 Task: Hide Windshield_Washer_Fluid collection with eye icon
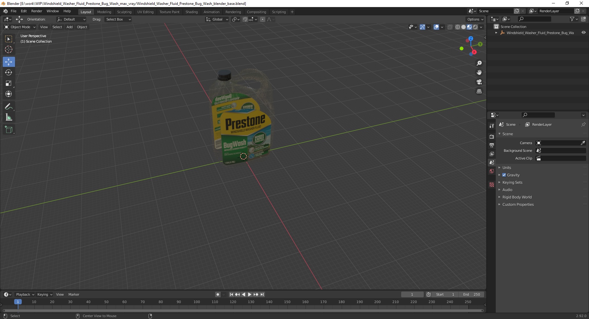[583, 33]
